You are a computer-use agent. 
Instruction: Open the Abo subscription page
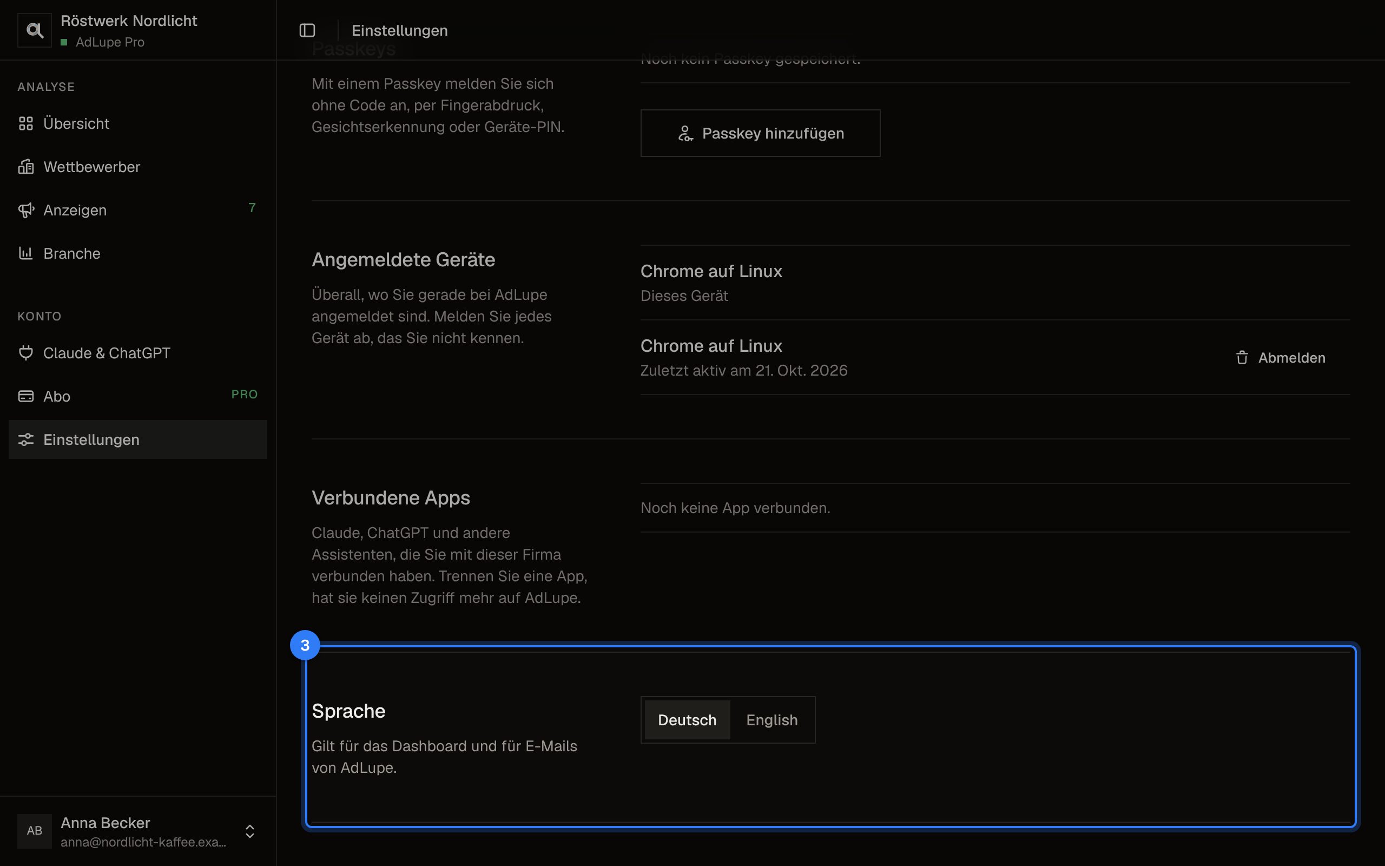coord(138,396)
